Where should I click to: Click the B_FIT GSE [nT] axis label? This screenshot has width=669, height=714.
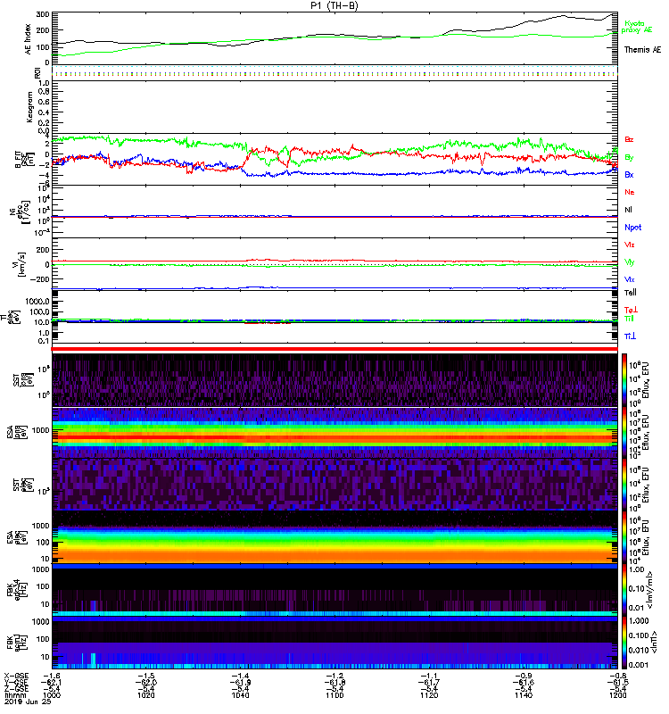point(25,160)
